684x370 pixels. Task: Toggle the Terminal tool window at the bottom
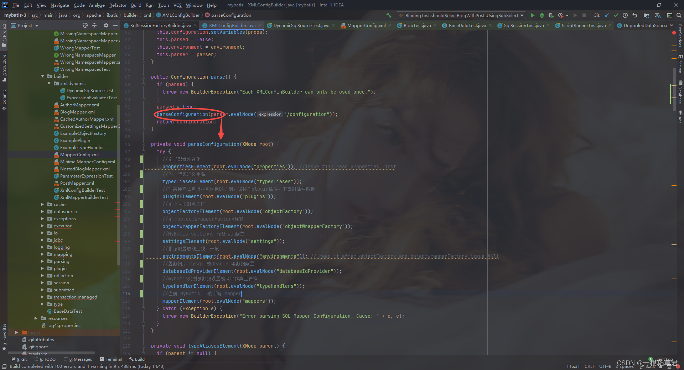111,359
